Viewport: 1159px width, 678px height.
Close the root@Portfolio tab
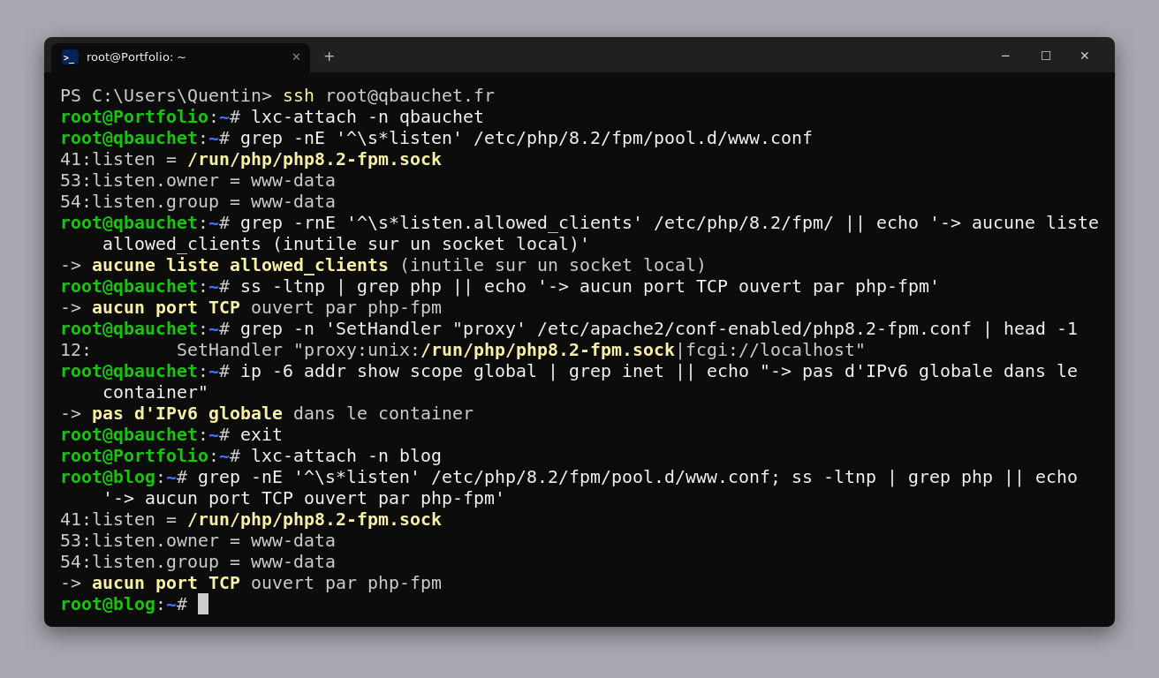pos(296,57)
